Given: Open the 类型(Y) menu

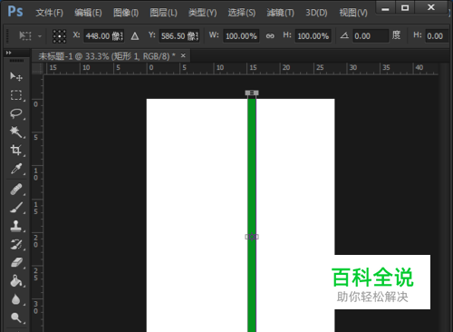Looking at the screenshot, I should (x=202, y=13).
